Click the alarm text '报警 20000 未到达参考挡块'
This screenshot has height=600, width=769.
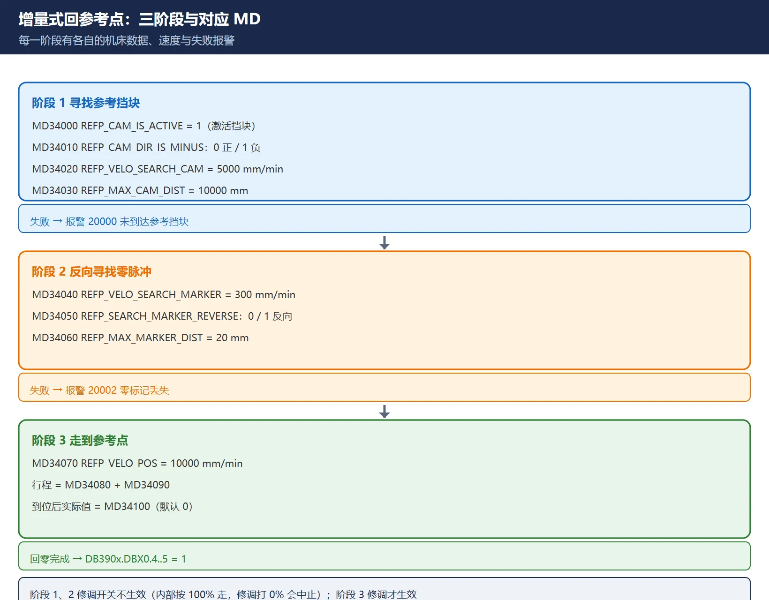pyautogui.click(x=127, y=222)
